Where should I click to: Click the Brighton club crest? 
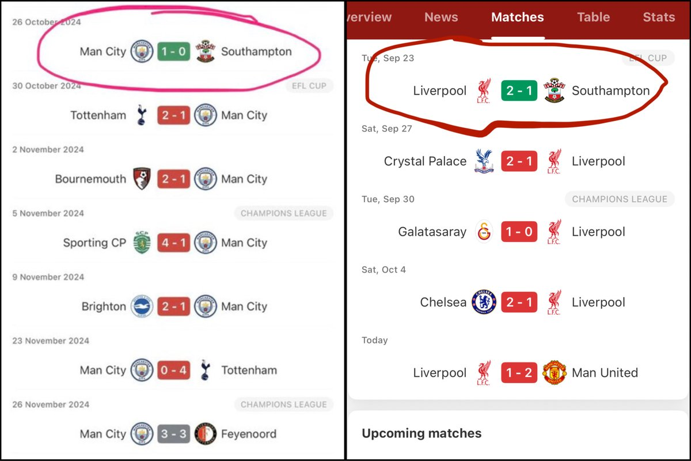click(141, 307)
